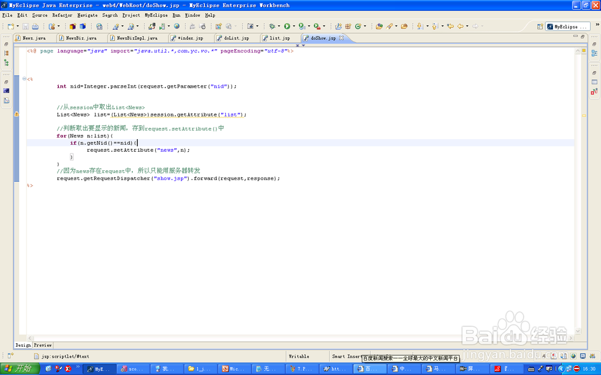Click the Search flashlight toolbar icon
Viewport: 601px width, 375px height.
[x=389, y=26]
